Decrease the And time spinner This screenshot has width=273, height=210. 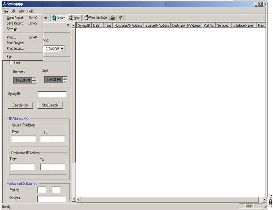(65, 81)
